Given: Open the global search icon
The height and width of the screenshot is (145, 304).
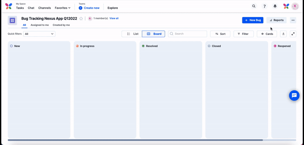Looking at the screenshot, I should pos(253,6).
